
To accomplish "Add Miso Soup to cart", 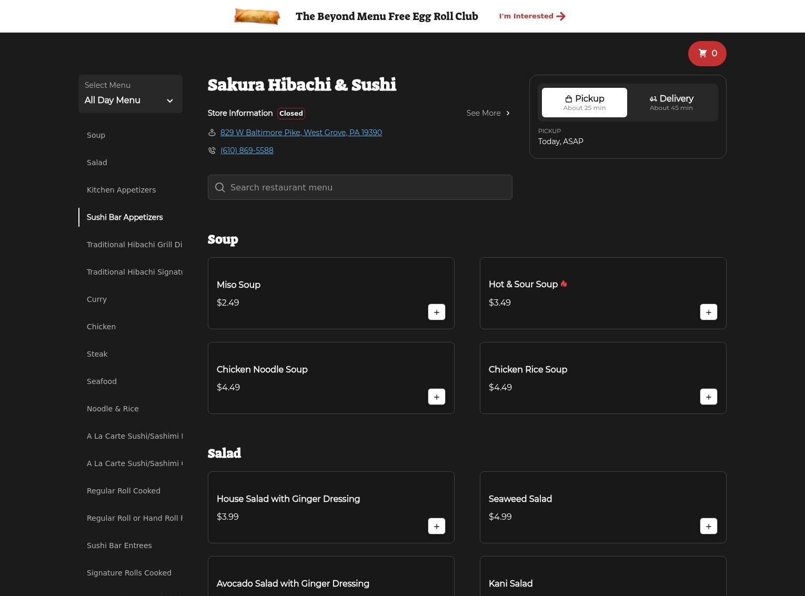I will click(436, 312).
